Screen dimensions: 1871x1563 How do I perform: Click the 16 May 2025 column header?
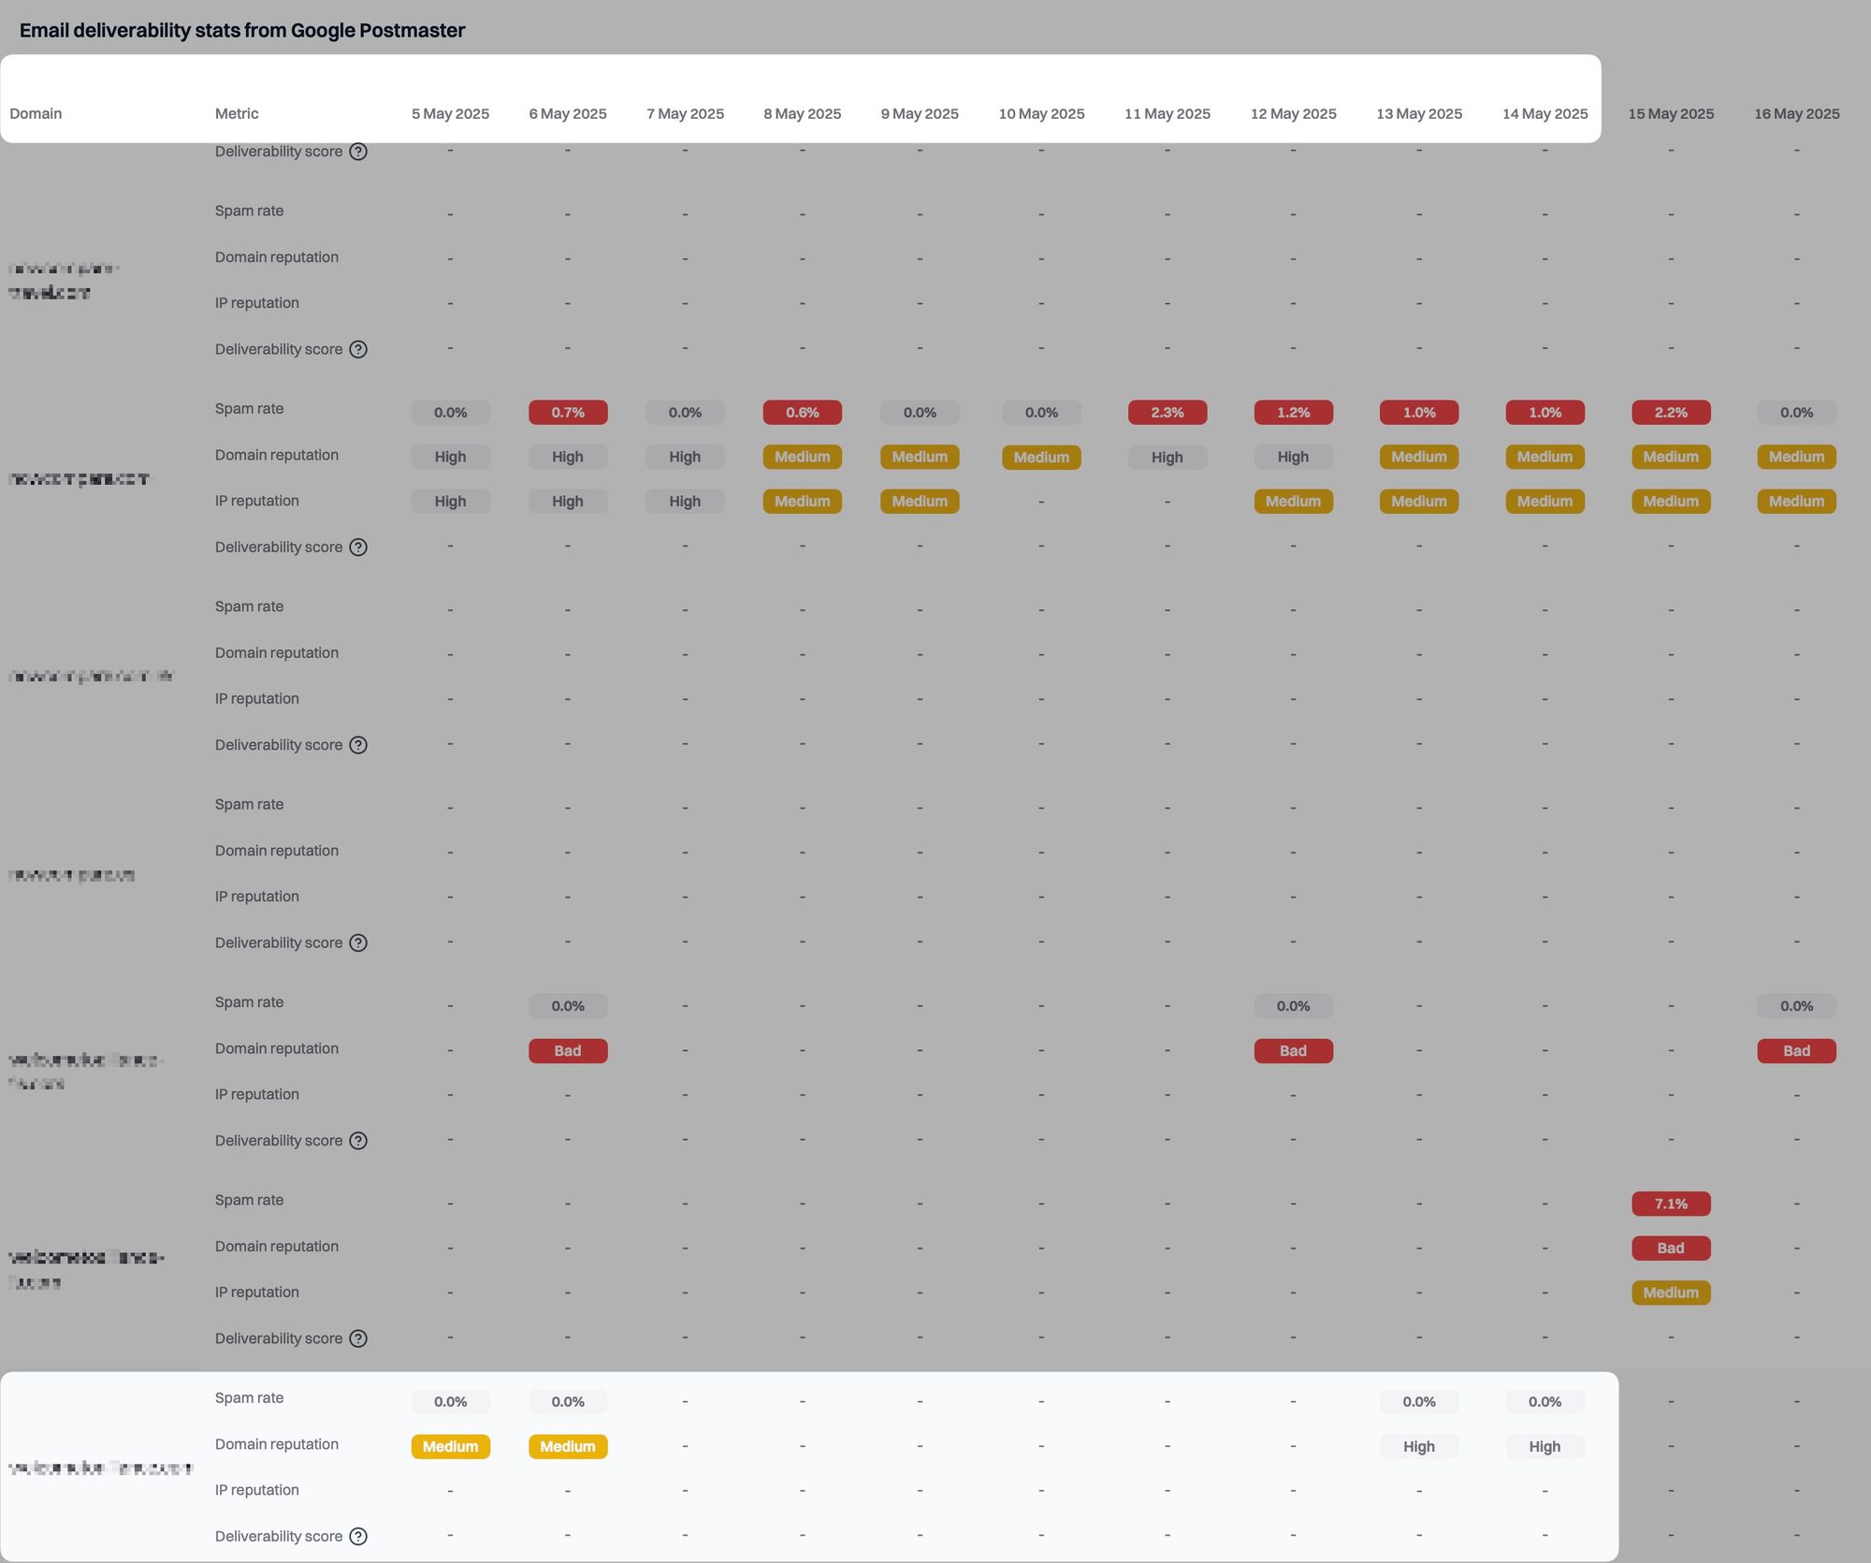[1796, 114]
